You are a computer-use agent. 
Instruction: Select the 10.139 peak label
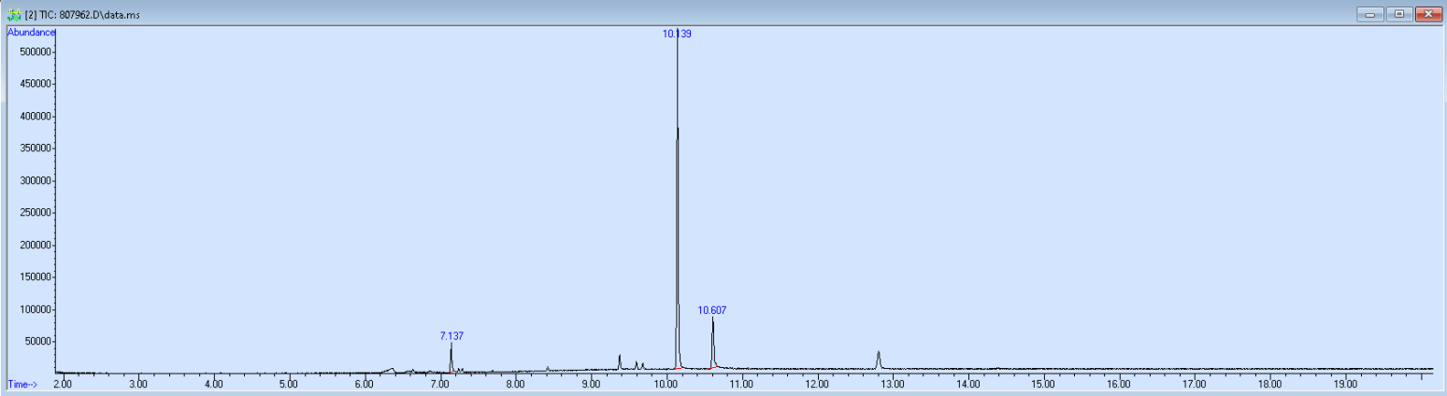point(677,34)
